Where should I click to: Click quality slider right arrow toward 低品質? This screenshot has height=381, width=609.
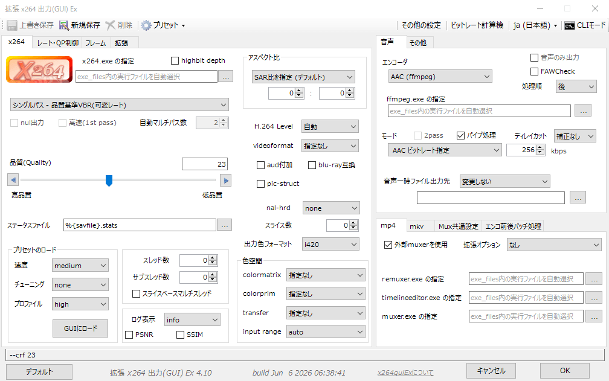click(226, 180)
